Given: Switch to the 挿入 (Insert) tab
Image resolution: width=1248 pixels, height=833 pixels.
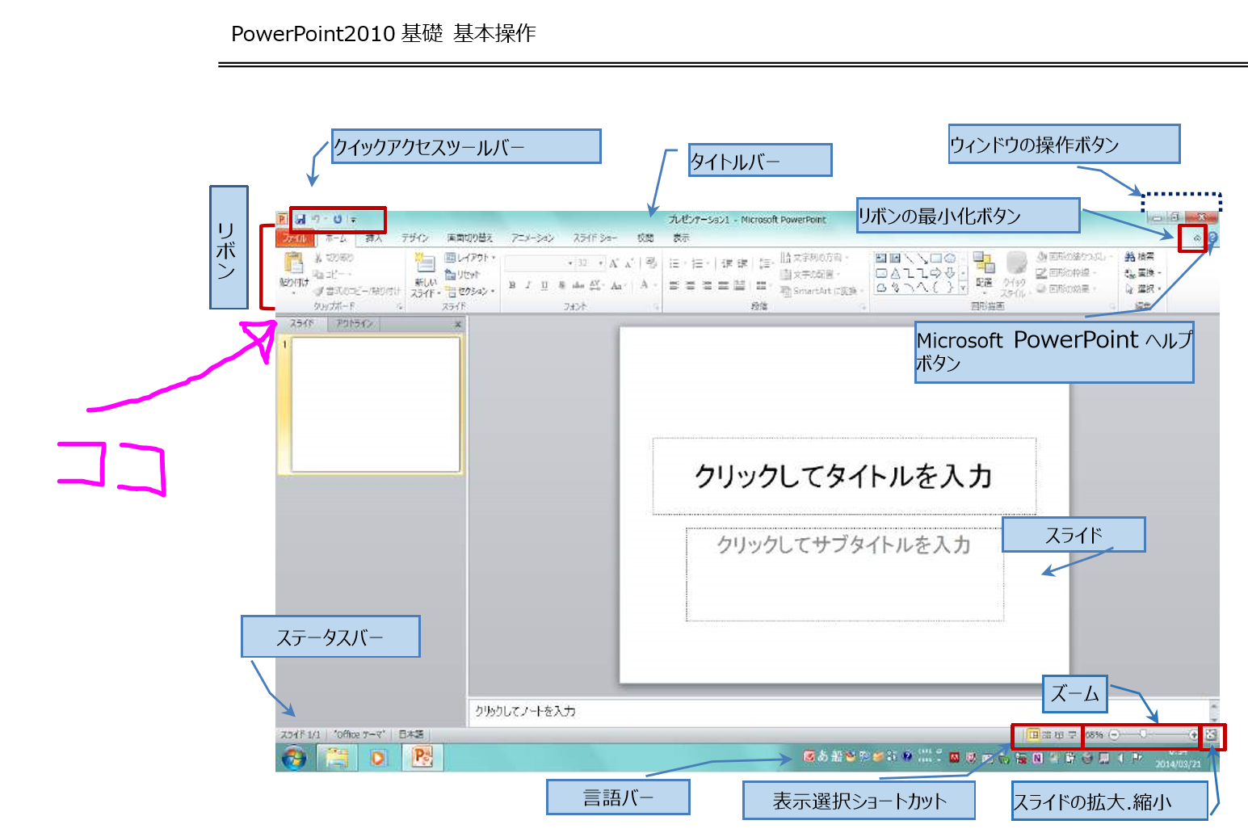Looking at the screenshot, I should [373, 238].
